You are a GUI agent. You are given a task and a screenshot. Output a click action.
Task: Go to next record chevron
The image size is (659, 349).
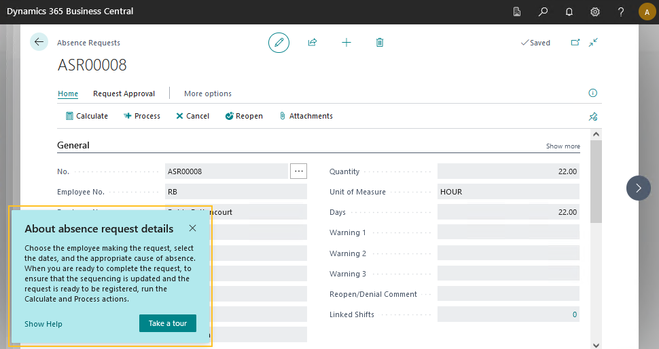pos(638,188)
